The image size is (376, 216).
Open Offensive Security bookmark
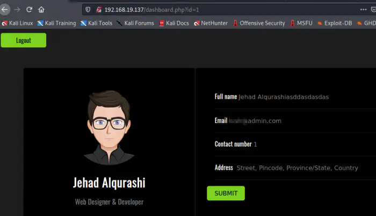click(x=259, y=23)
